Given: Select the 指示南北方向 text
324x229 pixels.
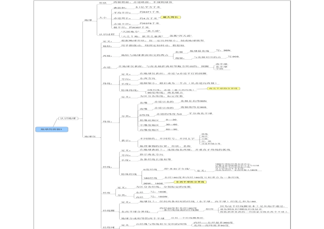Looking at the screenshot, I should [151, 154].
